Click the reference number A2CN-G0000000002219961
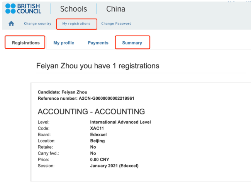 click(107, 98)
